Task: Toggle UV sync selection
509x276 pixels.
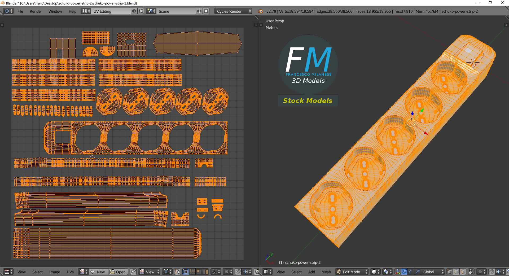Action: click(177, 272)
